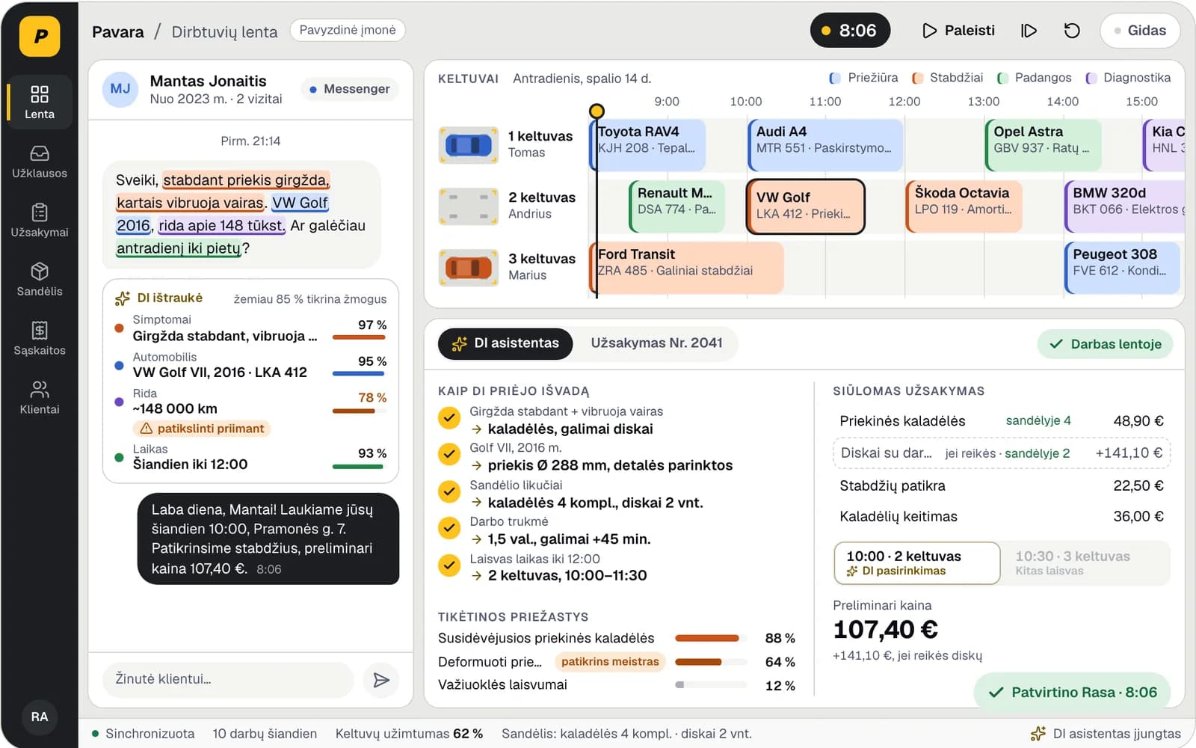Click the restart loop icon
1196x748 pixels.
click(x=1072, y=31)
